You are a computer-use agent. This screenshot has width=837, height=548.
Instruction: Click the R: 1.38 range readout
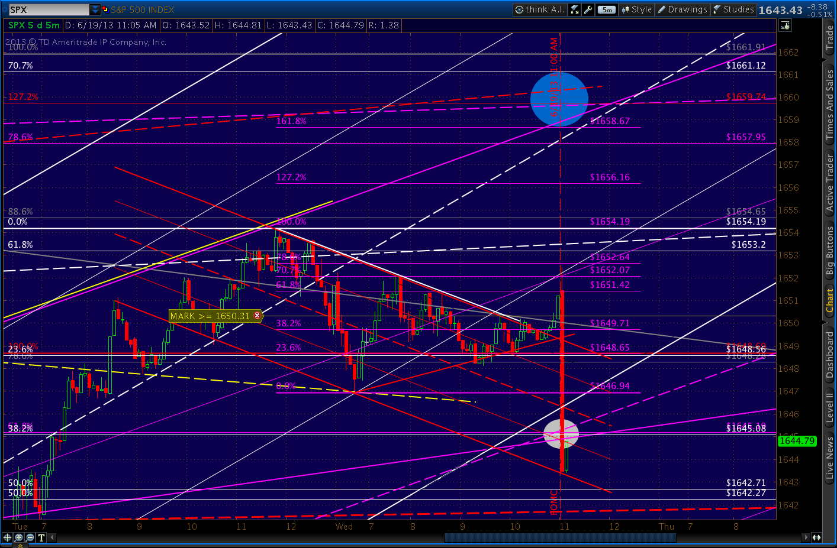384,25
